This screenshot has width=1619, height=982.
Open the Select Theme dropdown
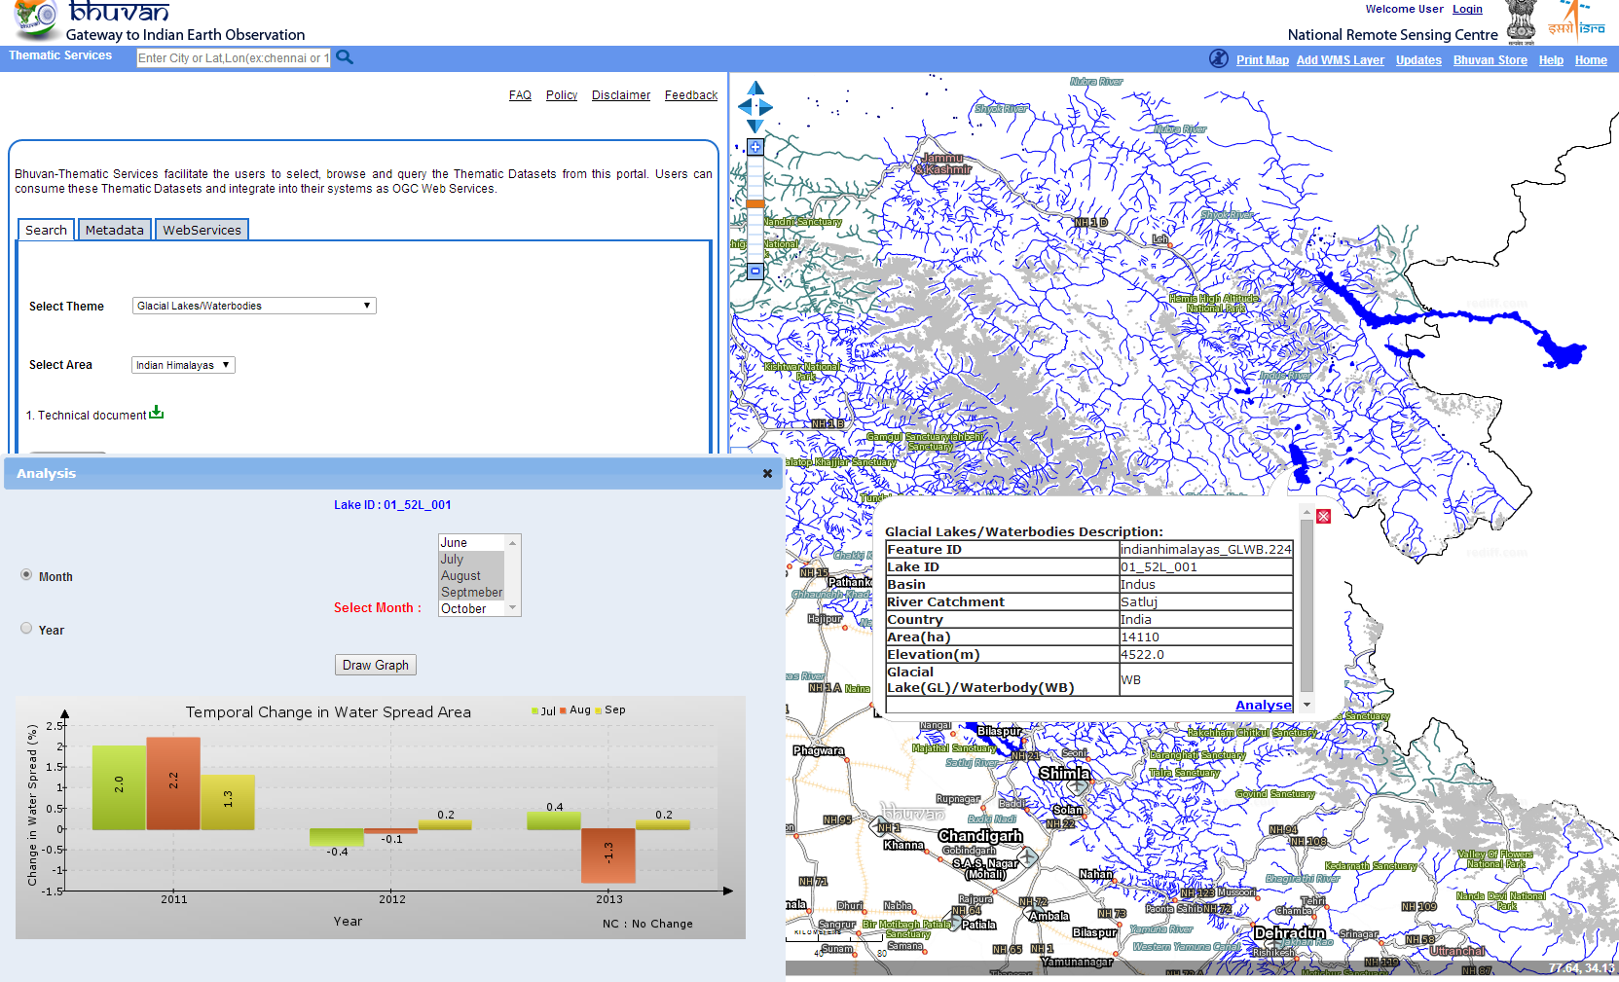[x=254, y=306]
